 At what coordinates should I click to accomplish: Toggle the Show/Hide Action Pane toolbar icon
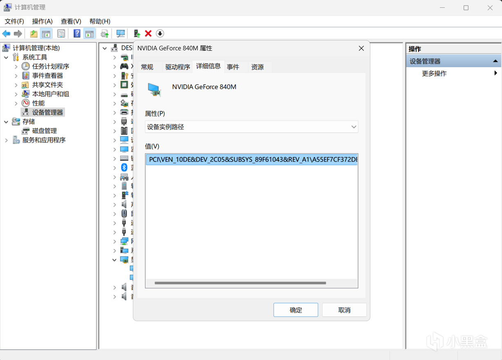(x=90, y=34)
